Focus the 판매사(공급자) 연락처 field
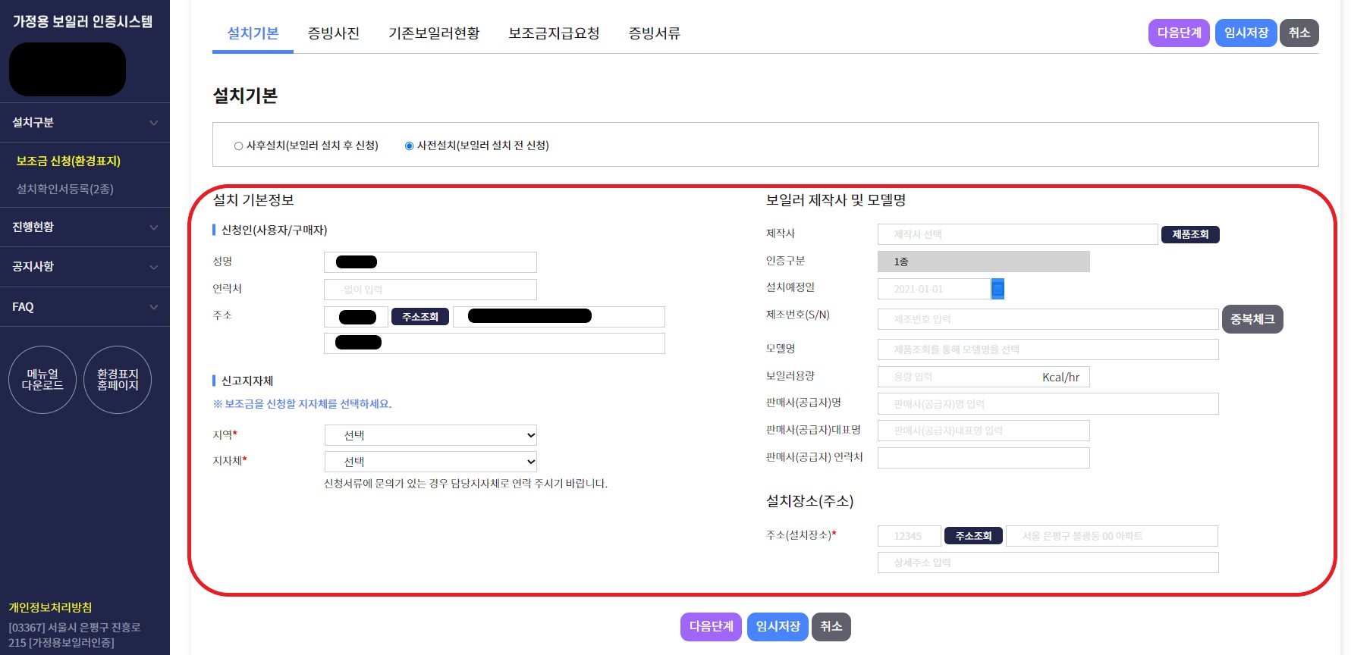 [983, 458]
